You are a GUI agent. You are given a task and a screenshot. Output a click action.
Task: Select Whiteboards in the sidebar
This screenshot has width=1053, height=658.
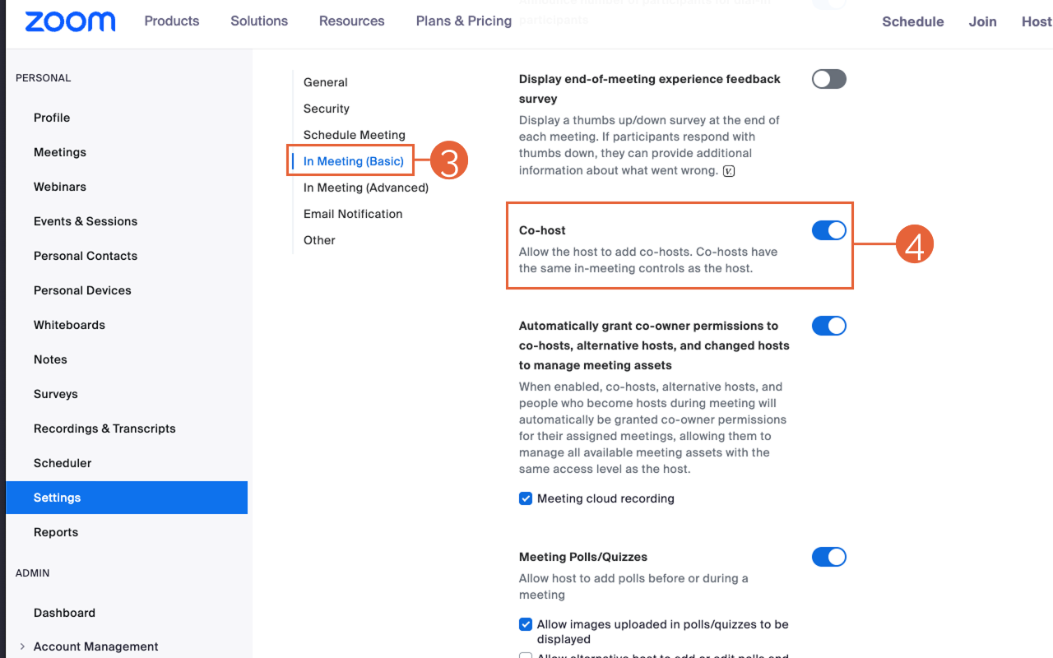coord(69,324)
